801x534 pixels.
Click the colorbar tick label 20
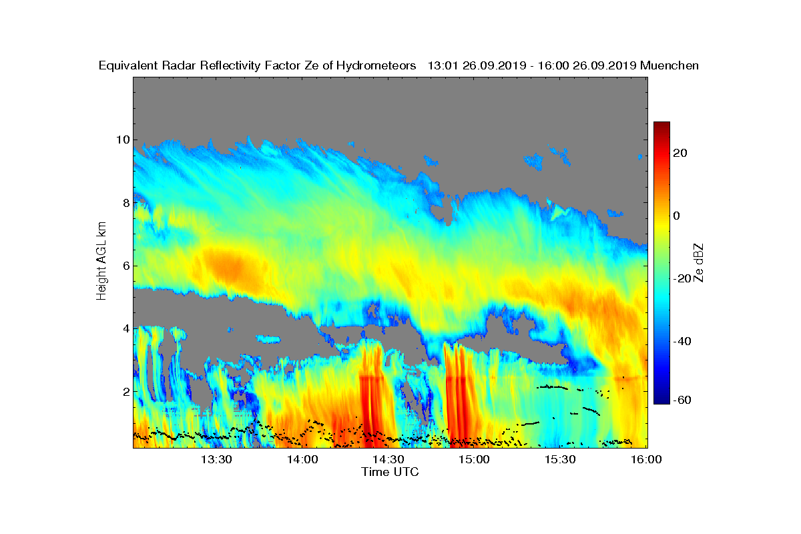(682, 153)
